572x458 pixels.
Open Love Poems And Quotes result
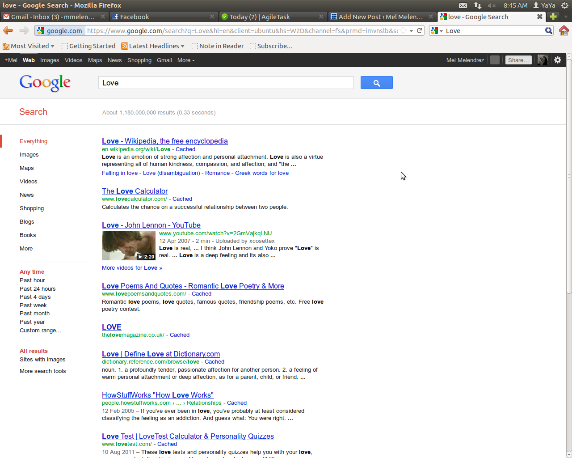coord(193,286)
